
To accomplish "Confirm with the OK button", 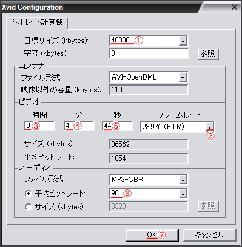I will [152, 235].
